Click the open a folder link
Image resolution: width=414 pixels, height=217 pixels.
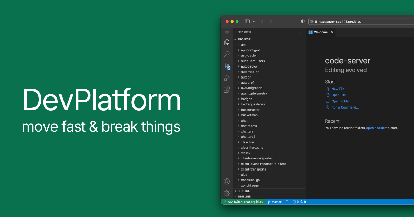(x=376, y=128)
